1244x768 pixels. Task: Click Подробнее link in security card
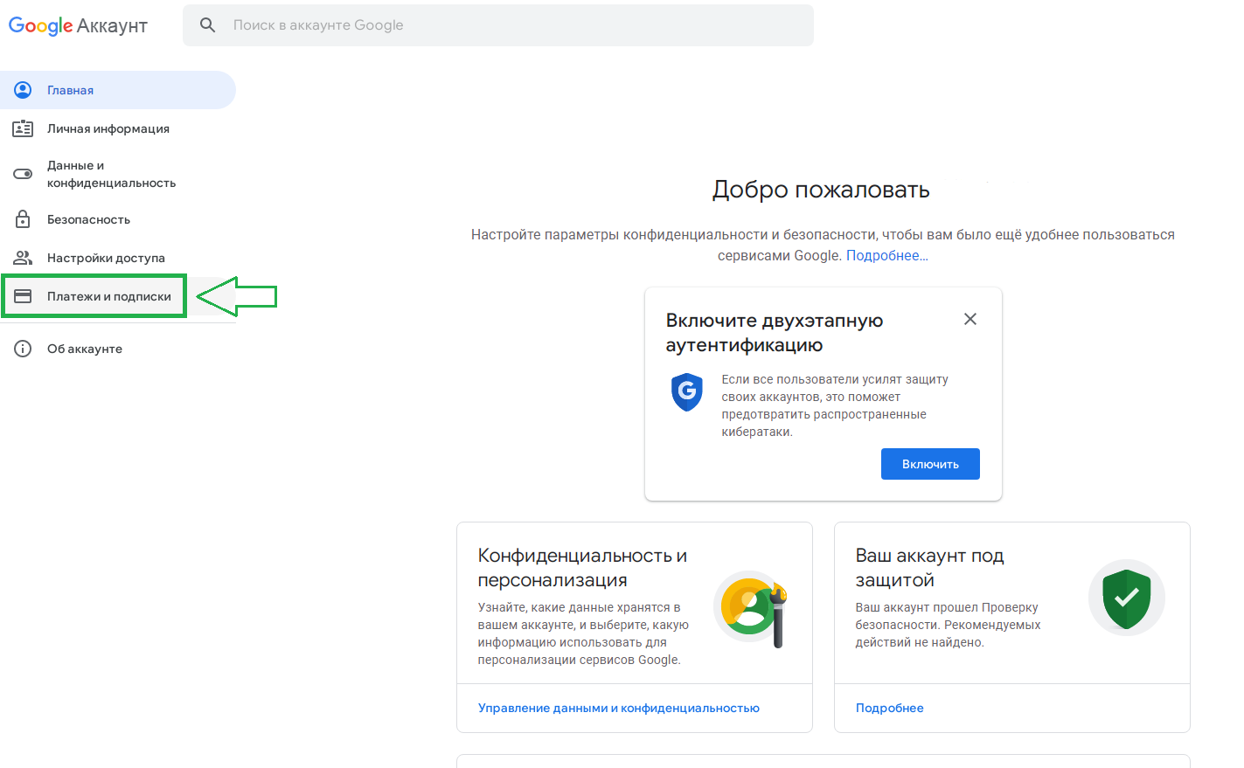click(x=890, y=708)
